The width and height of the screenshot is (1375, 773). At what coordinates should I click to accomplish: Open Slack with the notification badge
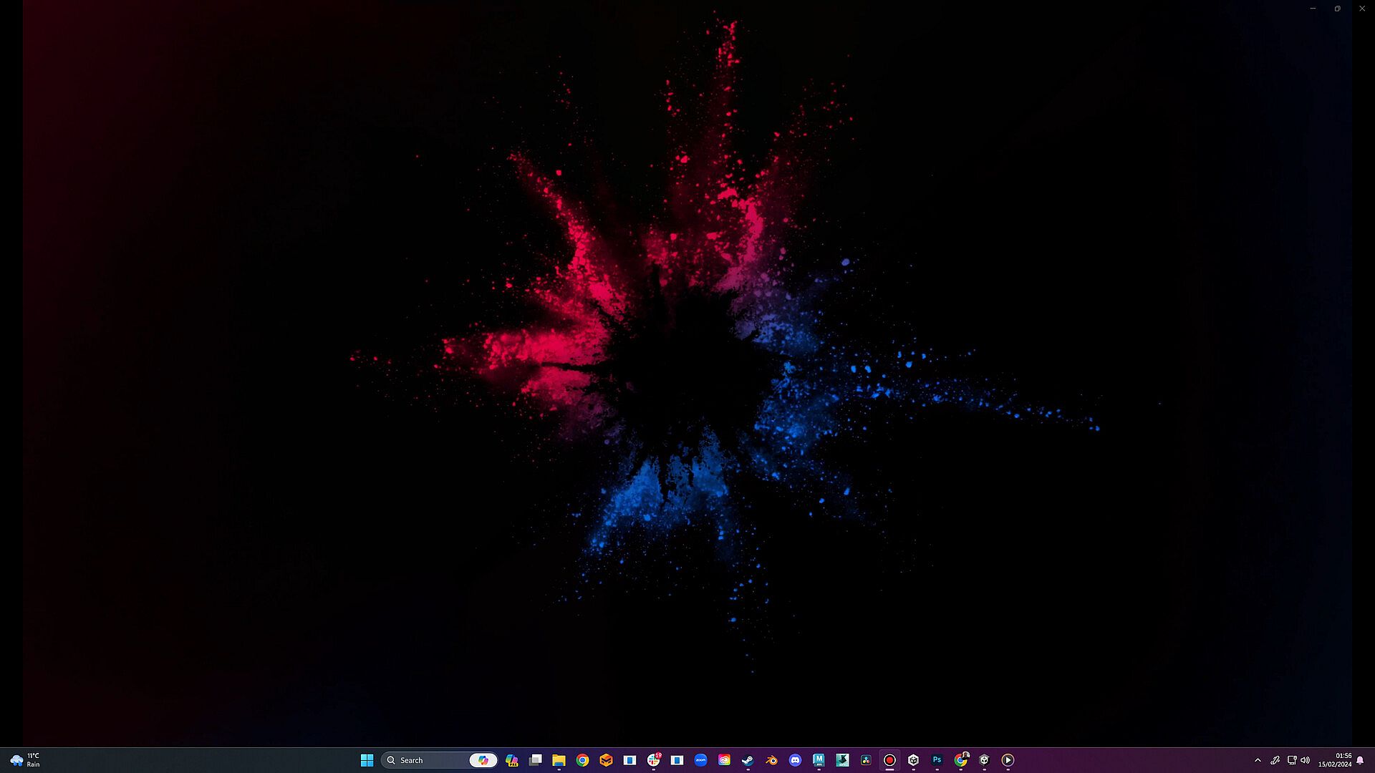pos(653,760)
